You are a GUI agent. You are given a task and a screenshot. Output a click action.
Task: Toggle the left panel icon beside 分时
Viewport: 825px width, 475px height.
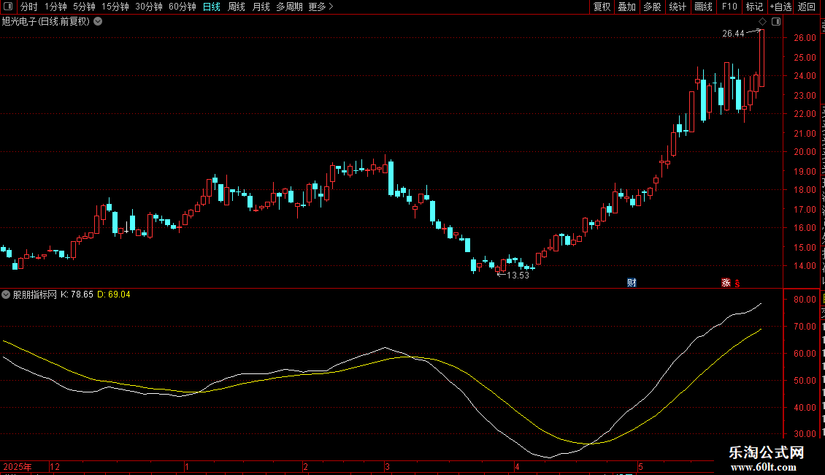coord(8,7)
